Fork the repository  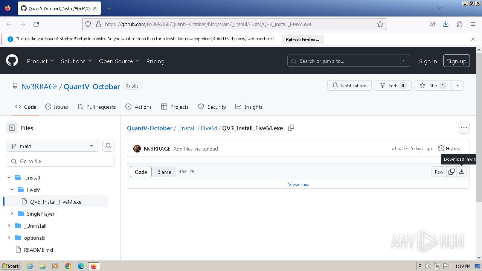[393, 86]
